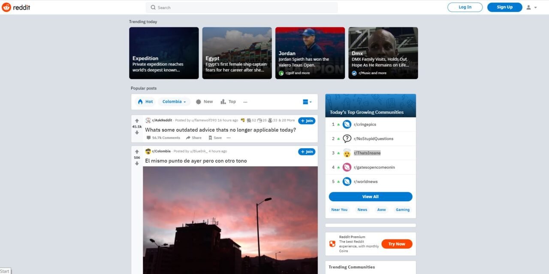Image resolution: width=549 pixels, height=274 pixels.
Task: Downvote the r/Colombia post
Action: 137,163
